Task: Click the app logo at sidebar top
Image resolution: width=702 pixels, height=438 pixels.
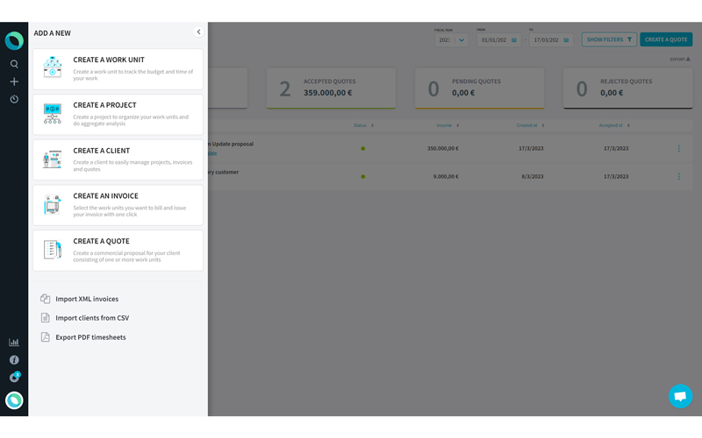Action: pos(14,40)
